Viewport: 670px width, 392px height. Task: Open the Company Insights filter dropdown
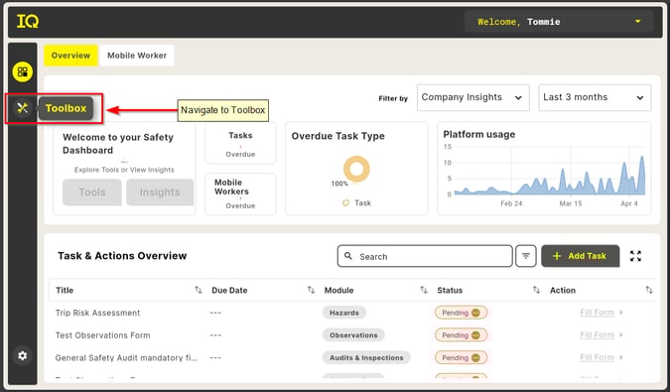473,97
